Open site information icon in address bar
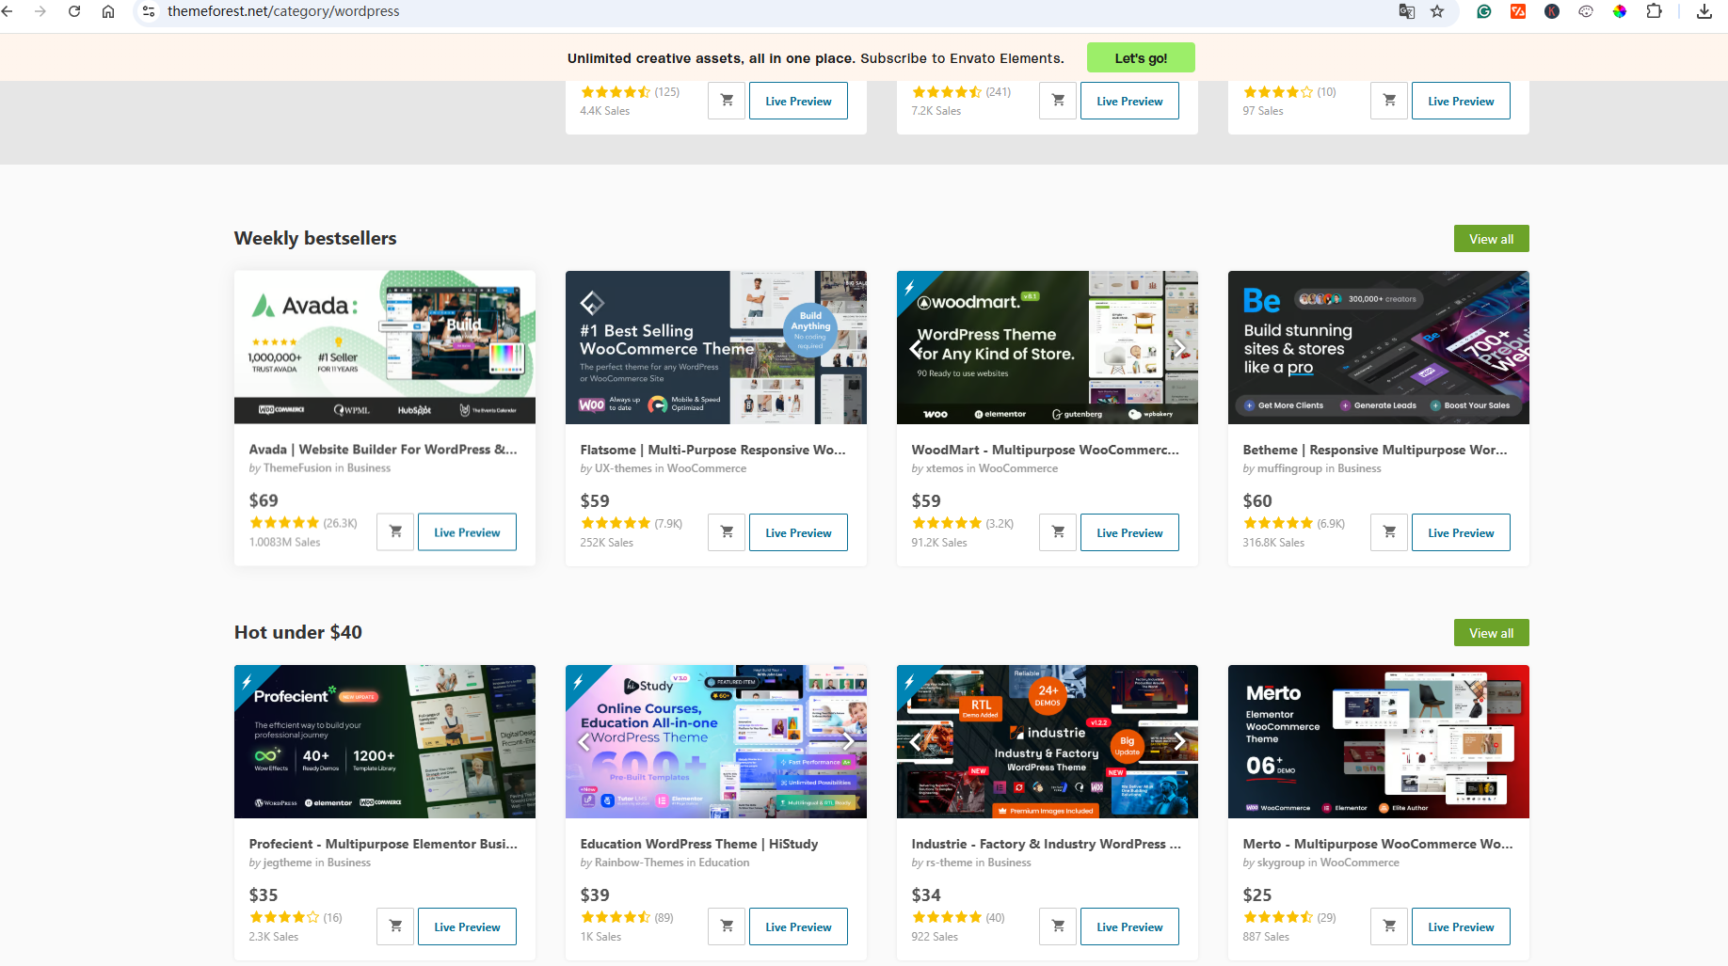Viewport: 1728px width, 966px height. [x=149, y=11]
